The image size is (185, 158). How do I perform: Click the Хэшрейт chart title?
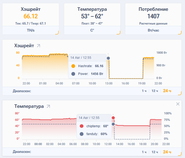[x=24, y=46]
